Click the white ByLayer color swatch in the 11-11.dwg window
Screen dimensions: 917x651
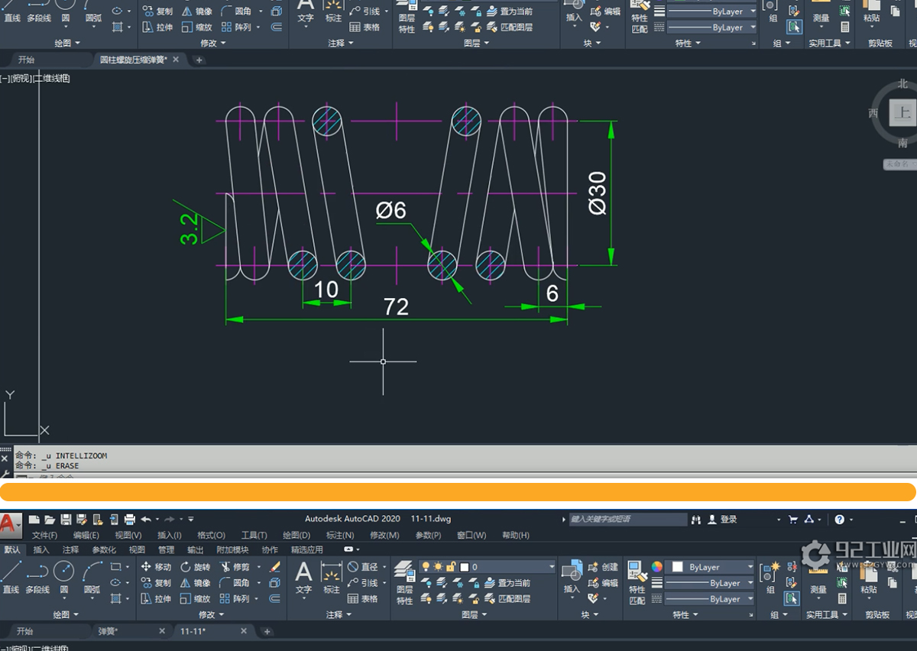pos(677,567)
